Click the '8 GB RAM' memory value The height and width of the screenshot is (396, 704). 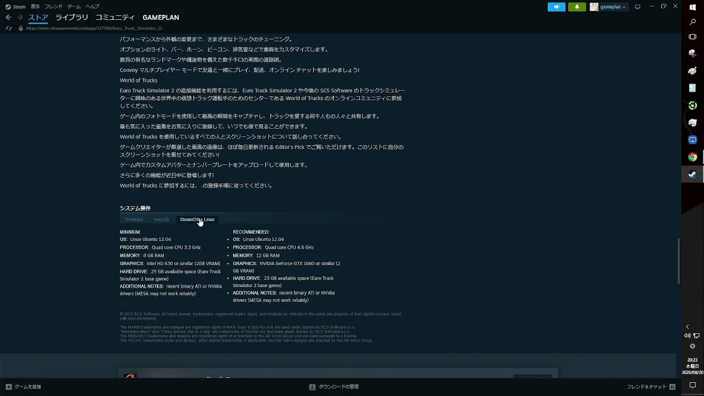pos(153,256)
